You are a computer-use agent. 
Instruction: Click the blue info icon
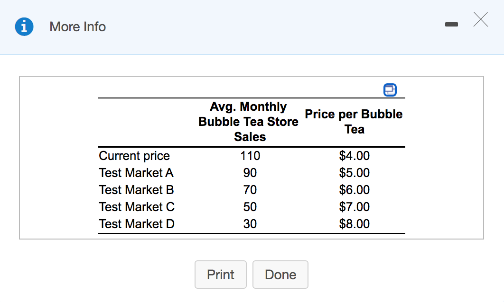point(24,27)
